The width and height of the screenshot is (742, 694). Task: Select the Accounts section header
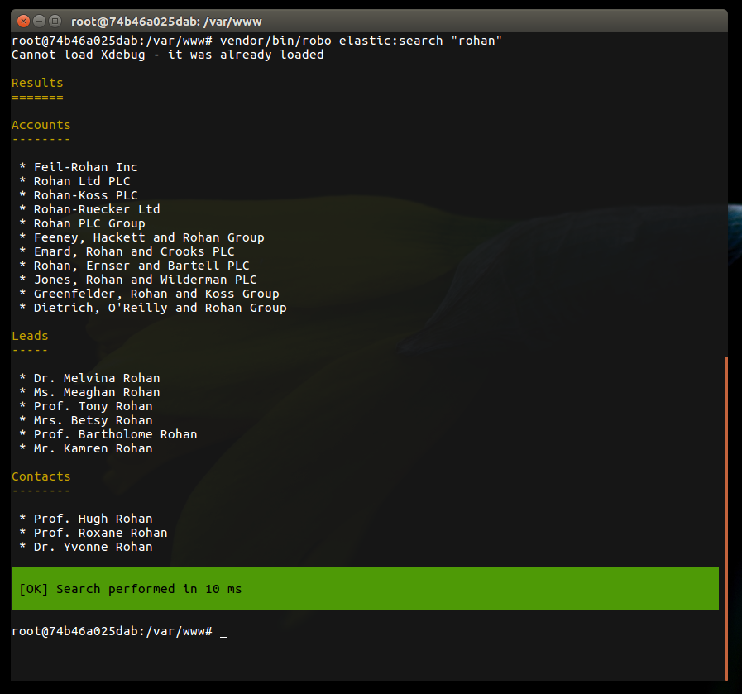(x=41, y=125)
